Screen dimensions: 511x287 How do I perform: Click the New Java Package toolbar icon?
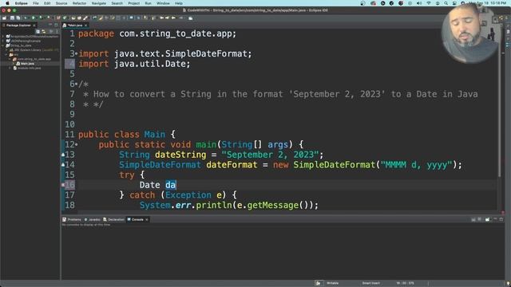click(x=58, y=18)
